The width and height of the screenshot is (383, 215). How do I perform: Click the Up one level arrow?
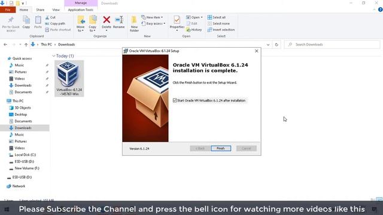26,45
